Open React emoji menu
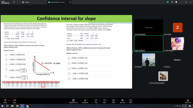This screenshot has height=108, width=193. (x=105, y=101)
